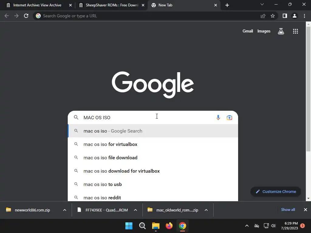
Task: Open File Explorer from the taskbar
Action: [156, 226]
